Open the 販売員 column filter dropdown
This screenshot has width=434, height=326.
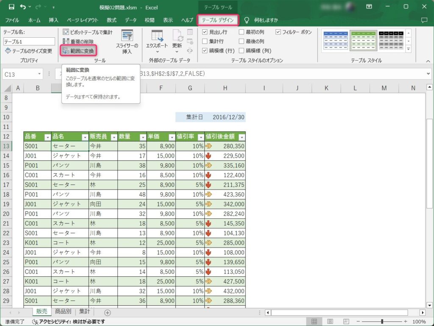point(113,137)
